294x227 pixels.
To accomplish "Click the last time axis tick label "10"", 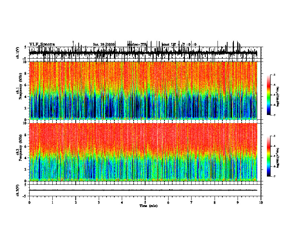I will (261, 203).
